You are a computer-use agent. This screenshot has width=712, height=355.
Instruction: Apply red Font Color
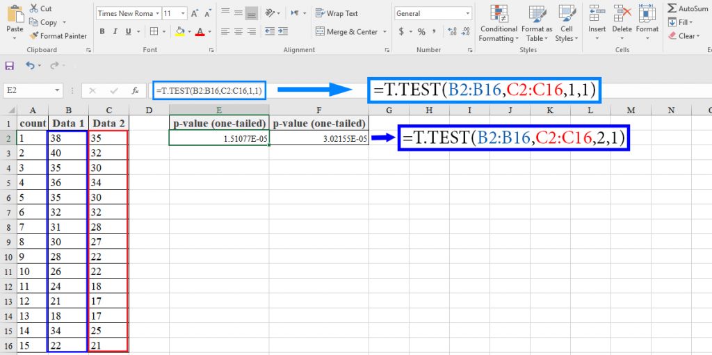[x=200, y=32]
